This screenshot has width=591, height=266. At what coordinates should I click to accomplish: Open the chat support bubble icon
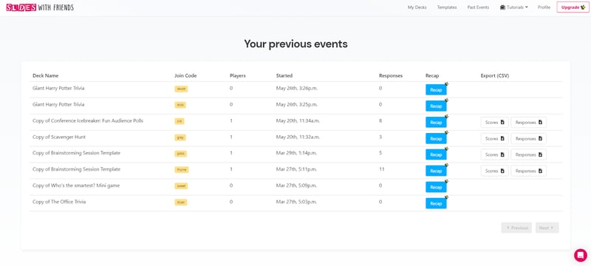[x=581, y=255]
